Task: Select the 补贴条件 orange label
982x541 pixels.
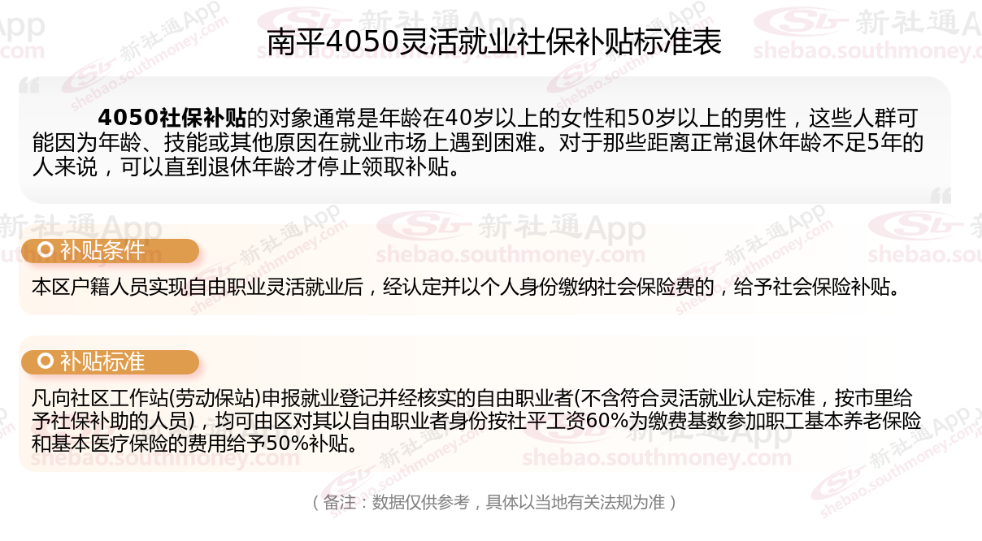Action: (x=110, y=251)
